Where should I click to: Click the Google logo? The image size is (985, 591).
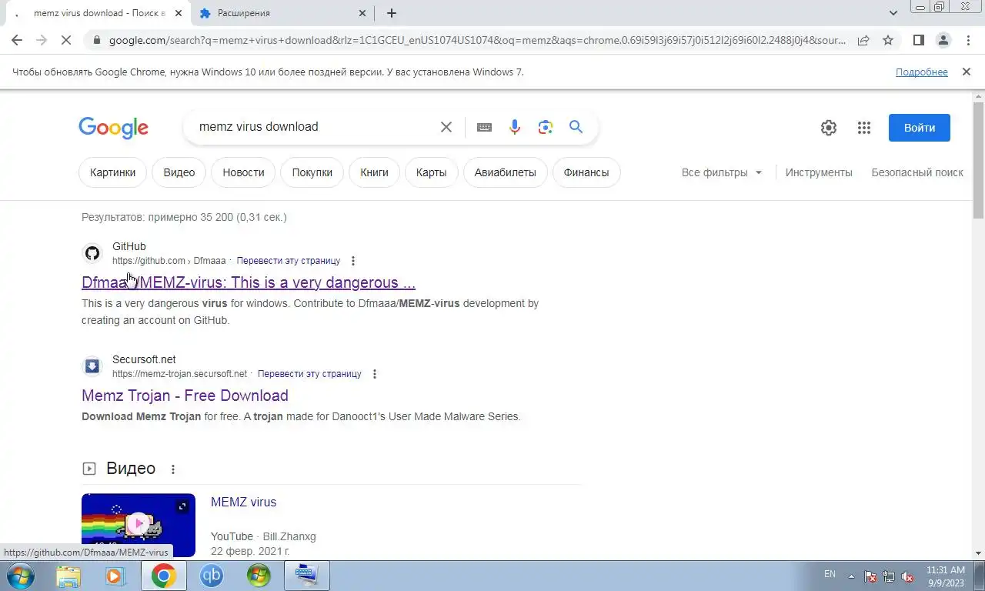pos(113,128)
